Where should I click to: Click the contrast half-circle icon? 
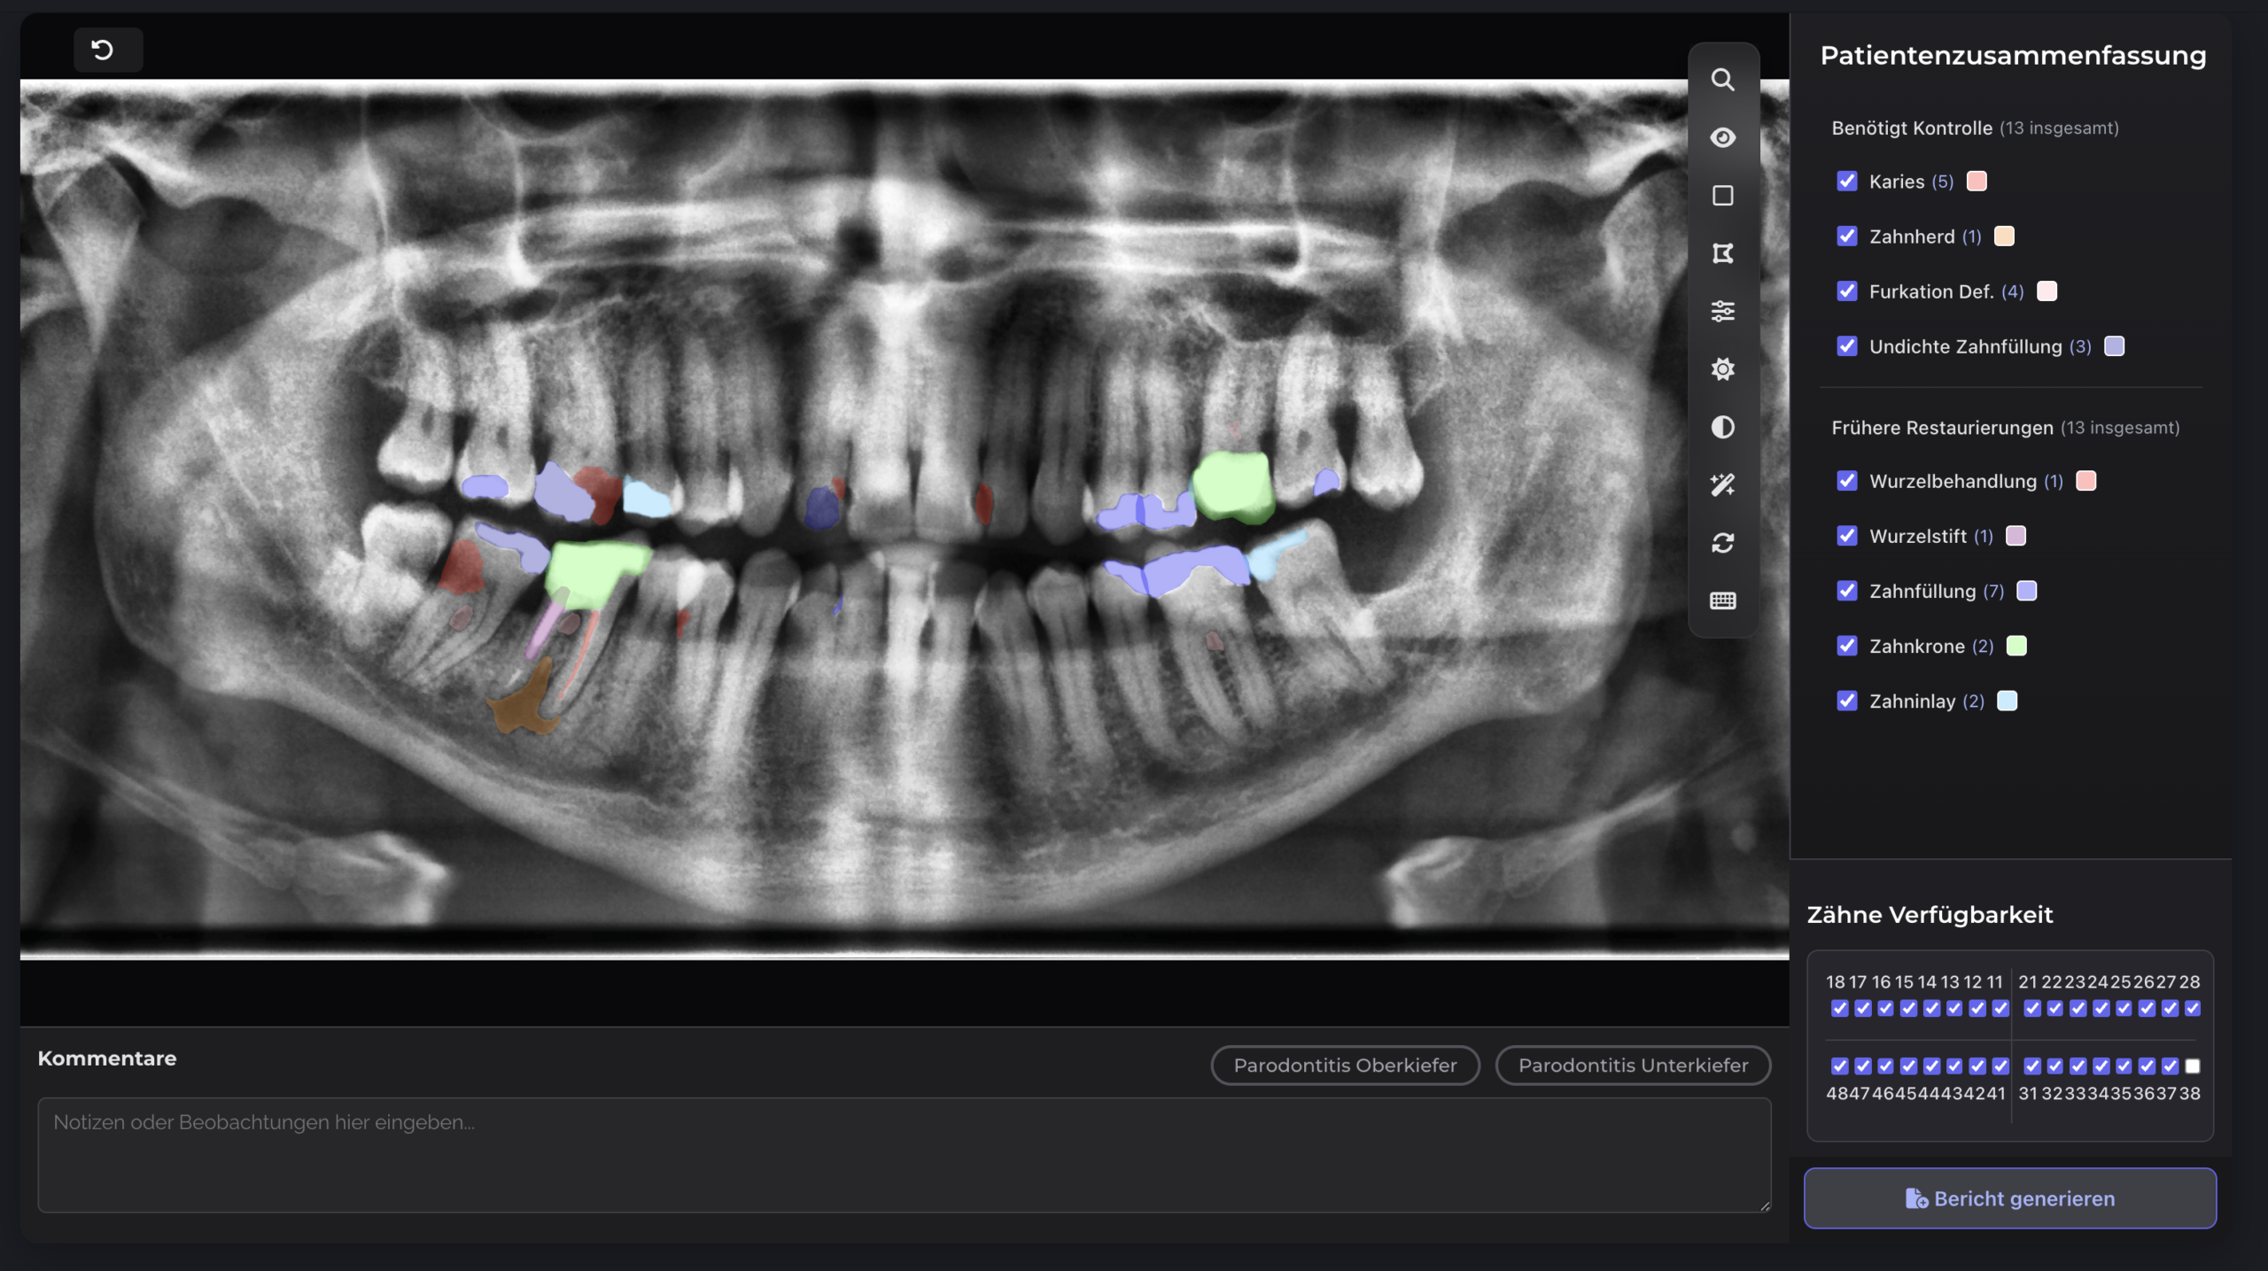(1722, 427)
